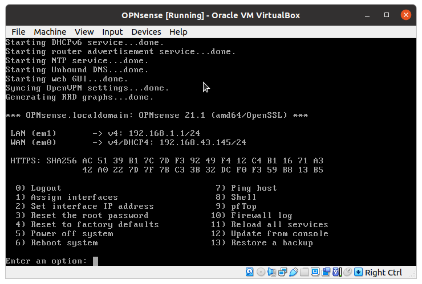Click the '10) Firewall log' line
Screen dimensions: 422x284
pyautogui.click(x=251, y=216)
